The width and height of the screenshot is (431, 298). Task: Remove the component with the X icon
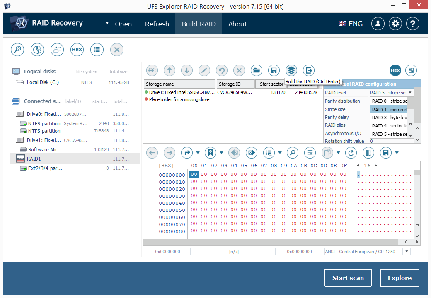(x=239, y=70)
